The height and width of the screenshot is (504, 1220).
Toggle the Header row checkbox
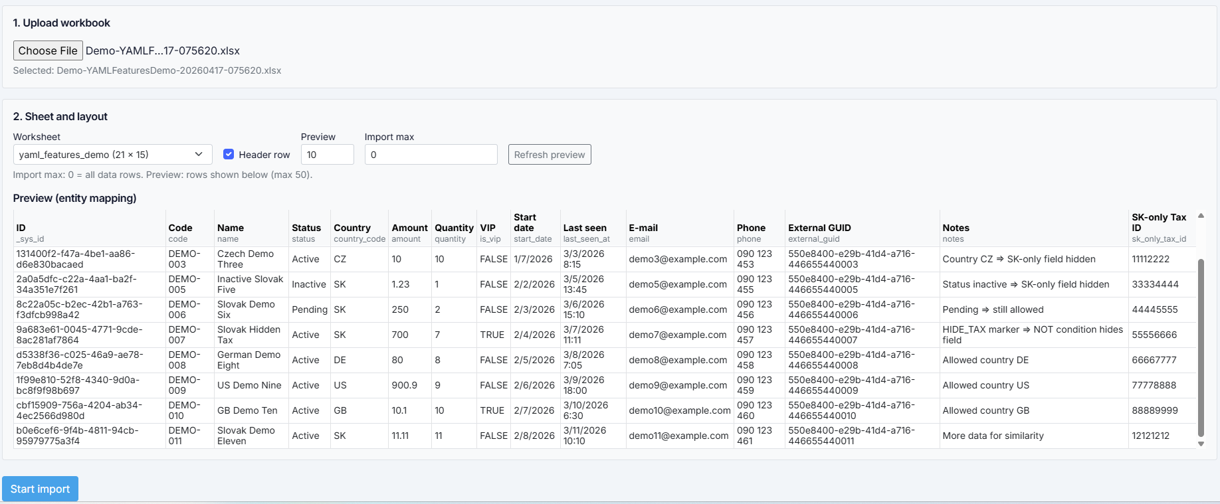click(x=229, y=154)
